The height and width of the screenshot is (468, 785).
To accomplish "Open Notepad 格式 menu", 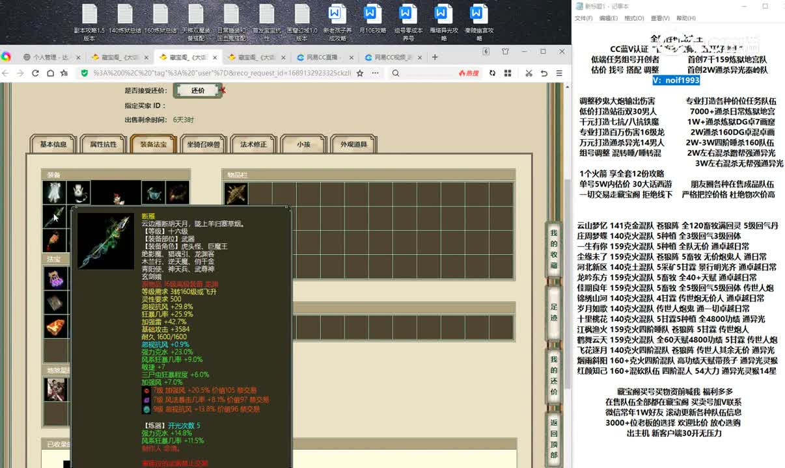I will [634, 18].
